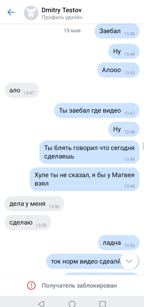Tap the "15 мая" date label
Image resolution: width=144 pixels, height=307 pixels.
(72, 30)
